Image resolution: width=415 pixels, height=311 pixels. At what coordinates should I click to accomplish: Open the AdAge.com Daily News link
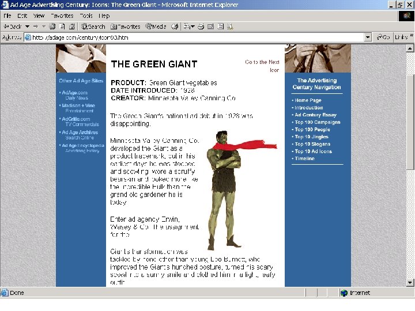(x=74, y=95)
